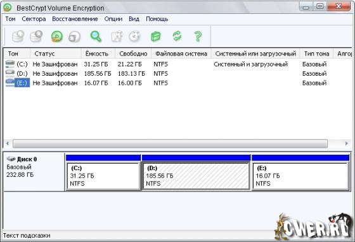
Task: Open the Восстановление menu
Action: [75, 19]
